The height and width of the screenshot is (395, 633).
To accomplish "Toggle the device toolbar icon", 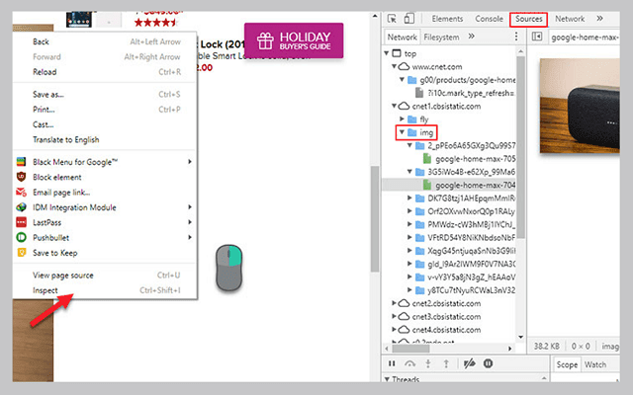I will [409, 18].
